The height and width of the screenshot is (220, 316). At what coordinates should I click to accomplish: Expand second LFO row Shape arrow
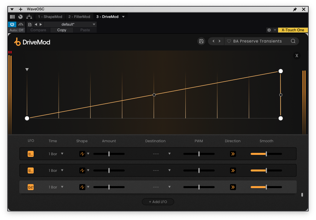coord(88,170)
